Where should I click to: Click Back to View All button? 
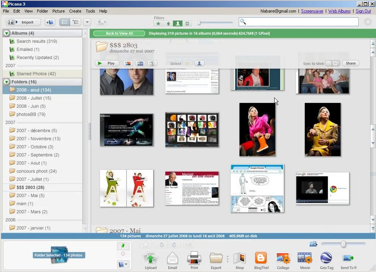point(119,33)
